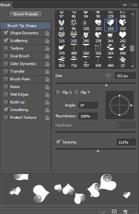The height and width of the screenshot is (214, 139).
Task: Select the Brush tab
Action: coord(5,5)
